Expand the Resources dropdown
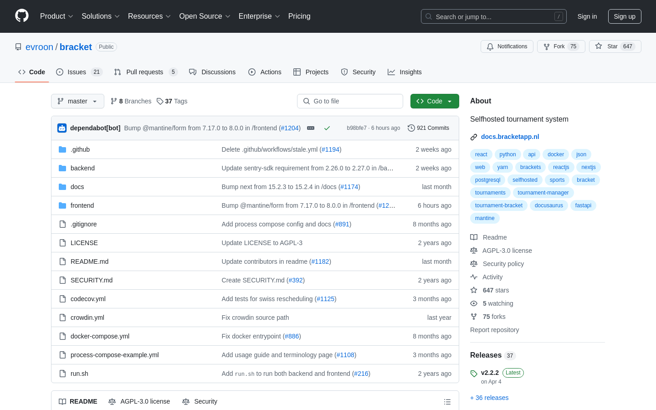The width and height of the screenshot is (656, 410). pyautogui.click(x=149, y=16)
